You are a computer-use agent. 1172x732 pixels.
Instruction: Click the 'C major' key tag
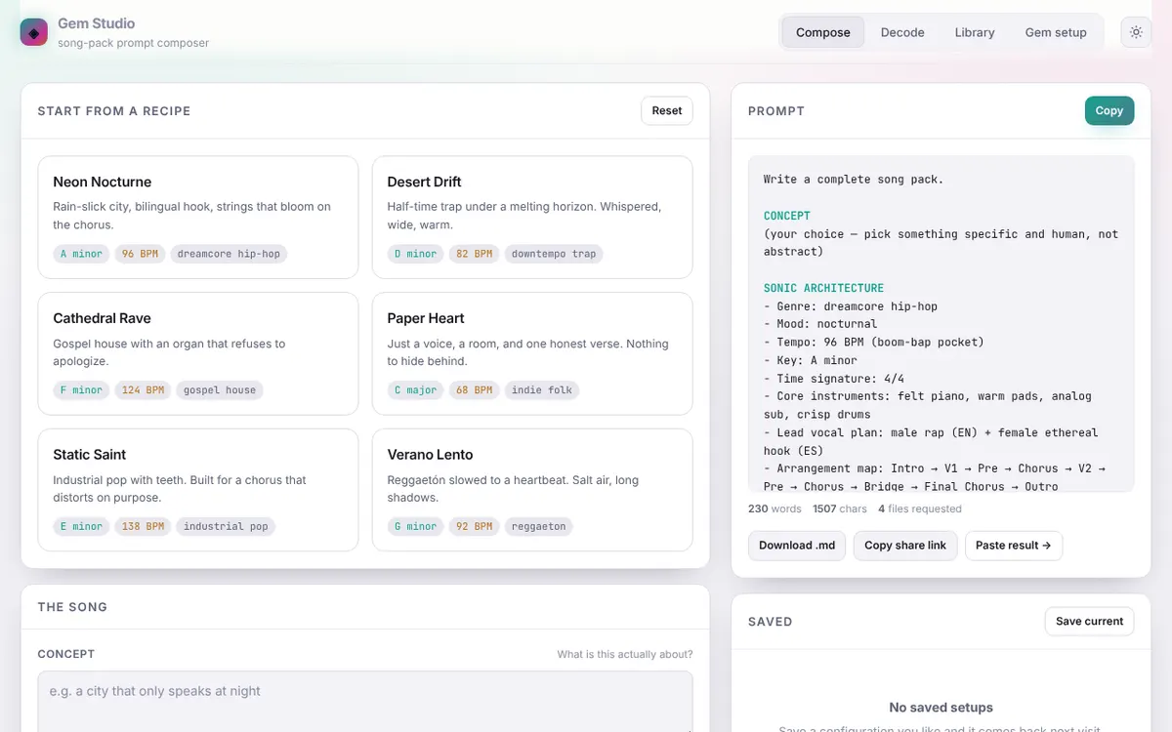[x=415, y=390]
